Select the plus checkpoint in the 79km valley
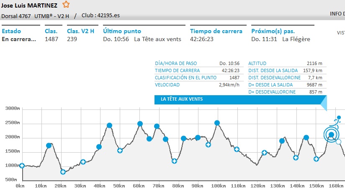 tap(174, 161)
